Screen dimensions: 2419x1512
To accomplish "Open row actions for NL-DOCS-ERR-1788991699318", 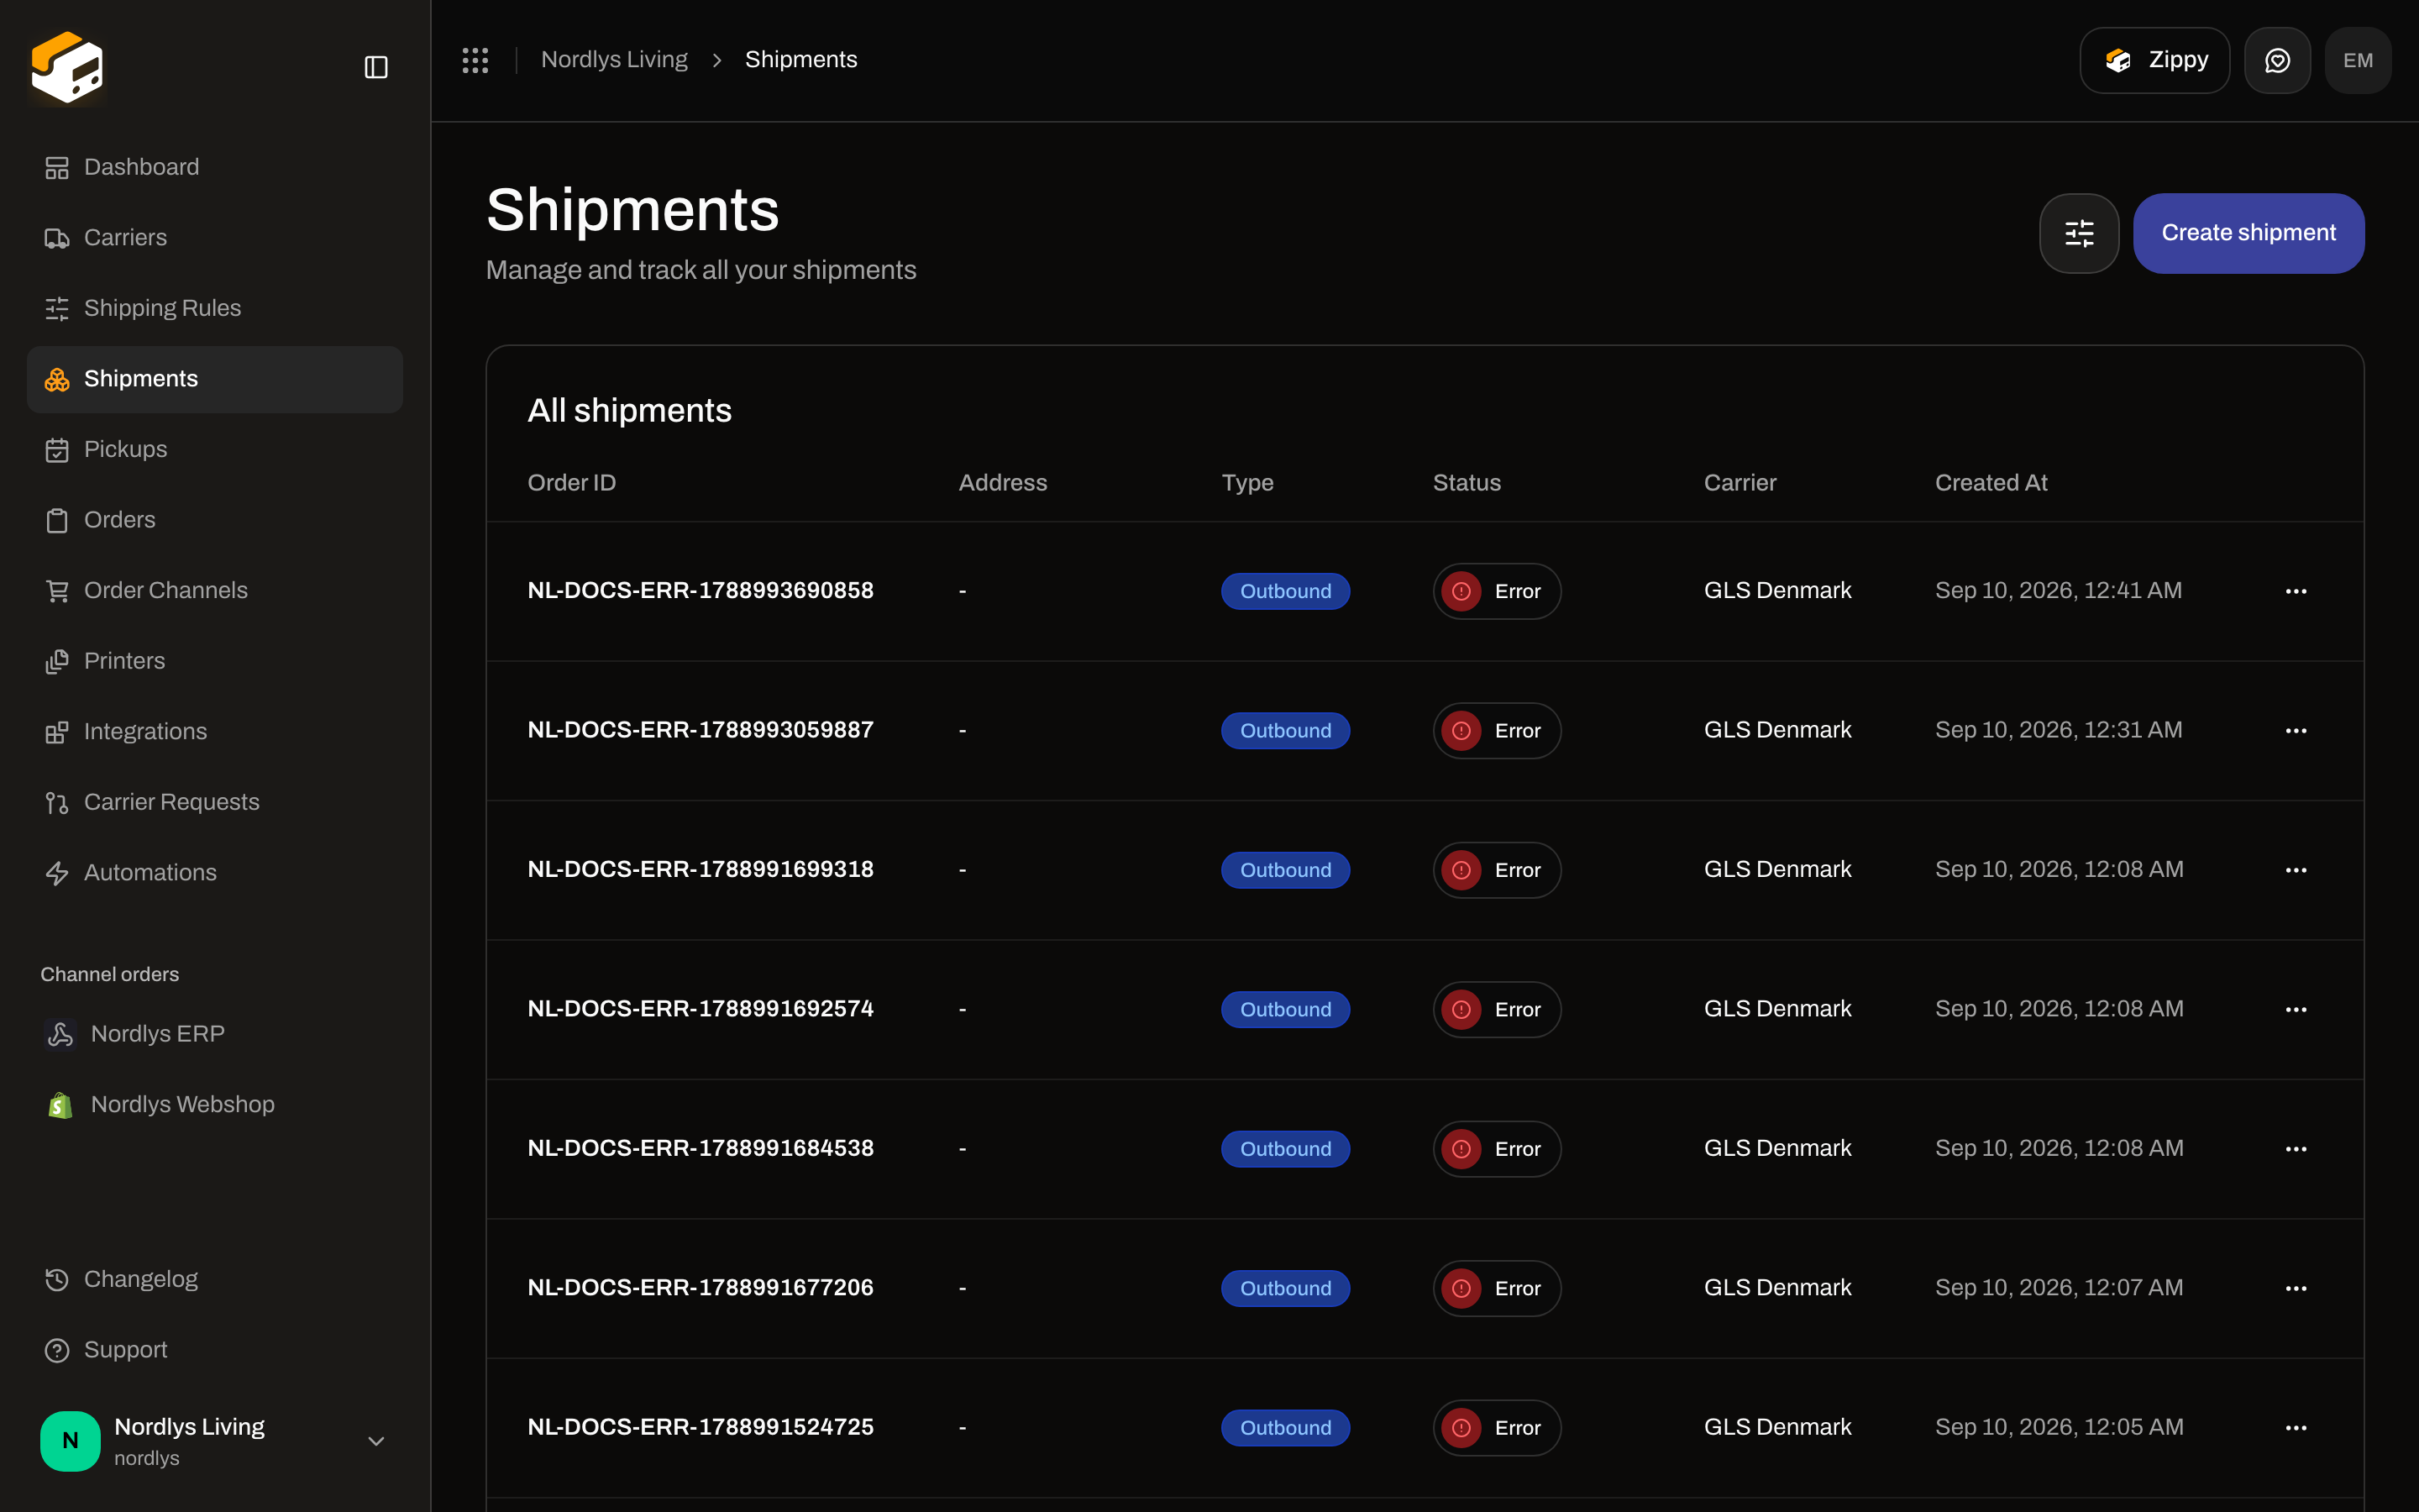I will coord(2295,870).
